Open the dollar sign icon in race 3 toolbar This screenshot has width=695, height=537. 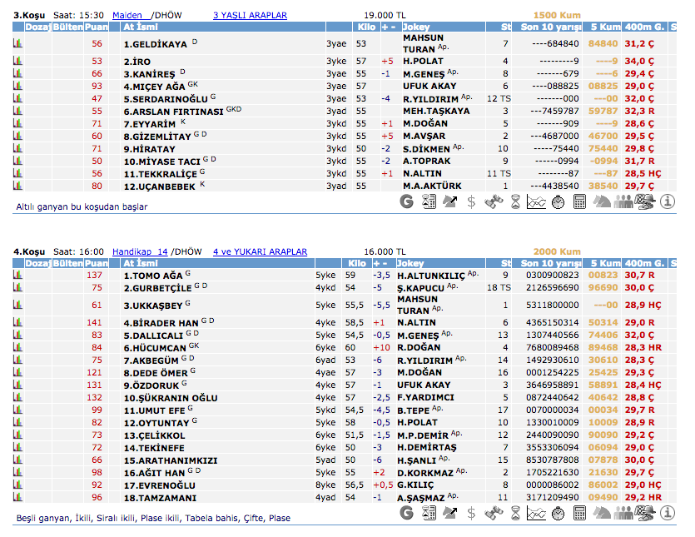point(471,201)
